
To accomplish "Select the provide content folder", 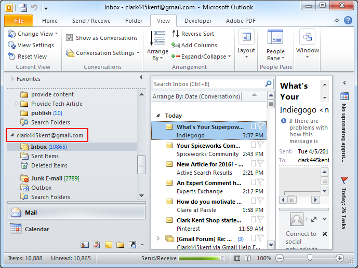I will pyautogui.click(x=52, y=94).
